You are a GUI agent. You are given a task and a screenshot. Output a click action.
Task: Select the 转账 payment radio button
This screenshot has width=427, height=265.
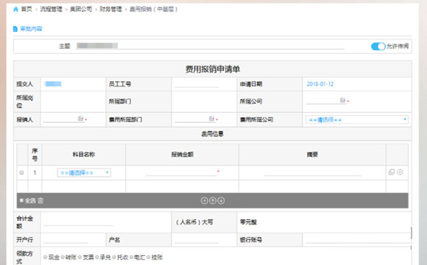(63, 257)
